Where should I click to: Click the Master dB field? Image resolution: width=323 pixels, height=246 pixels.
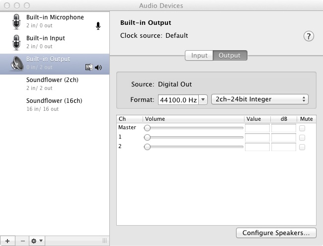point(284,128)
